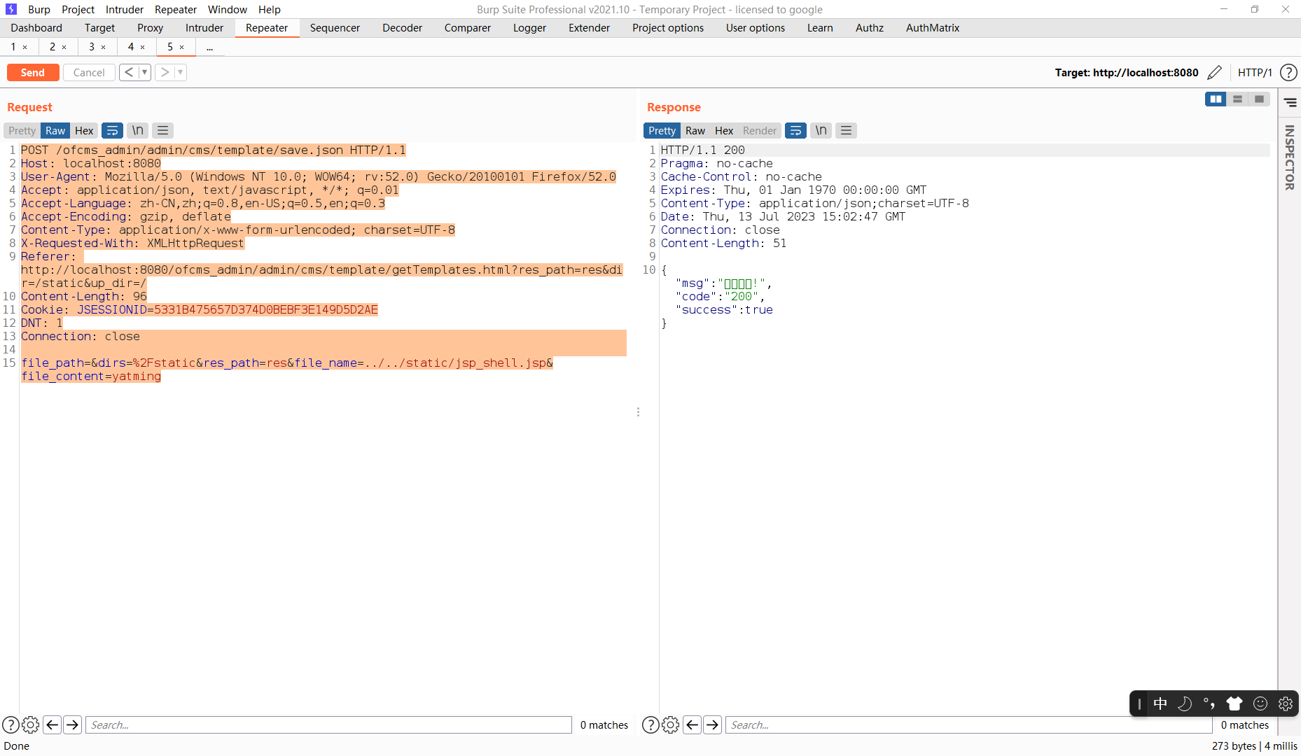This screenshot has height=756, width=1301.
Task: Open the overflow tab list via ellipsis
Action: click(209, 47)
